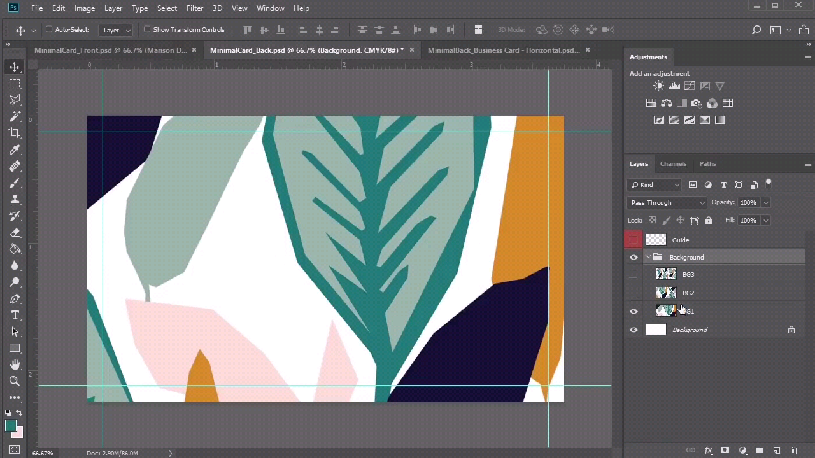Show the BG3 layer
Image resolution: width=815 pixels, height=458 pixels.
pyautogui.click(x=634, y=274)
